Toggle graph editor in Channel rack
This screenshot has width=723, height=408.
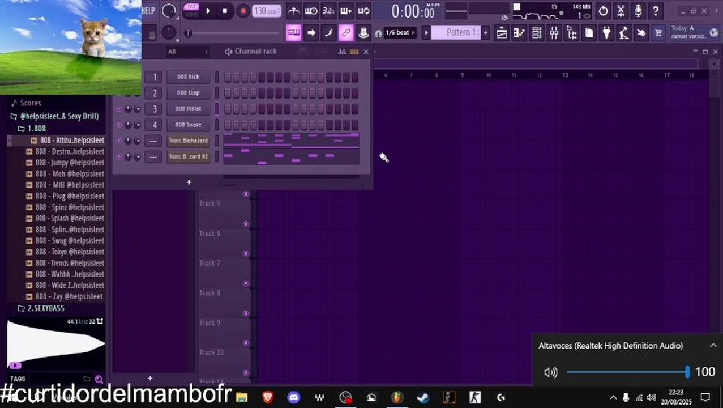[x=341, y=52]
